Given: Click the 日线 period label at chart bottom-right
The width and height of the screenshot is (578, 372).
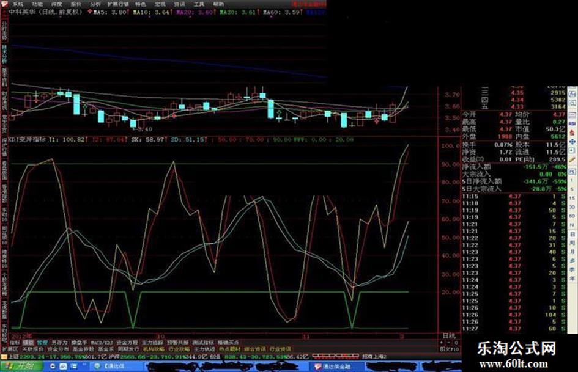Looking at the screenshot, I should coord(448,336).
